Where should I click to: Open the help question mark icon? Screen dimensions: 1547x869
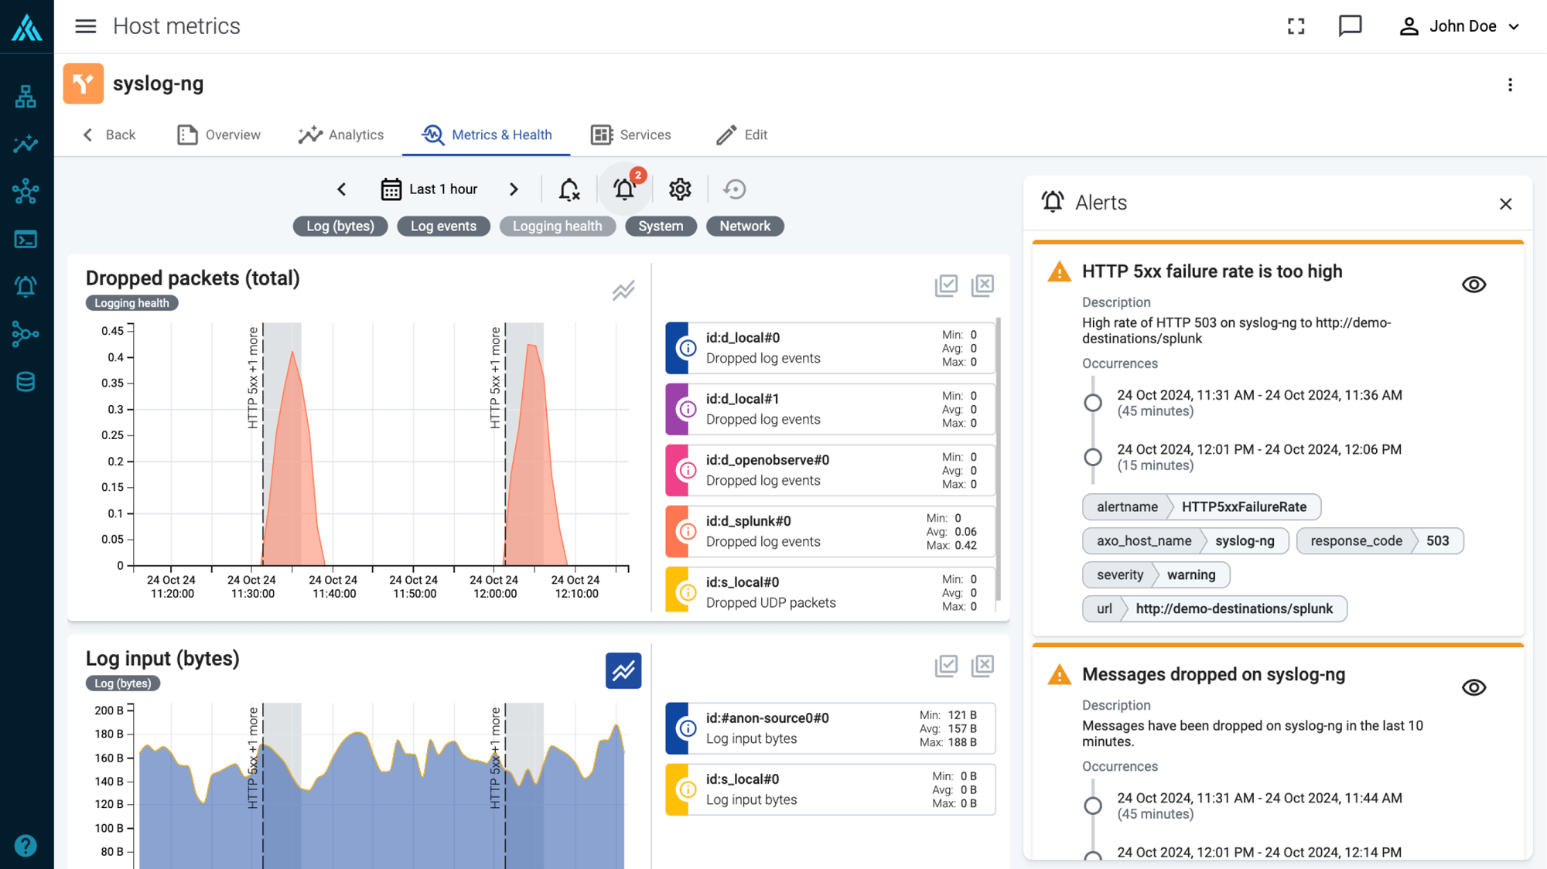click(x=26, y=845)
